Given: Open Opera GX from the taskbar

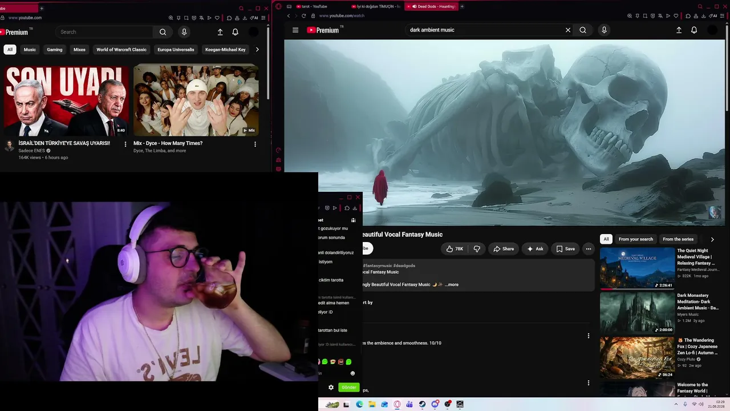Looking at the screenshot, I should tap(397, 404).
